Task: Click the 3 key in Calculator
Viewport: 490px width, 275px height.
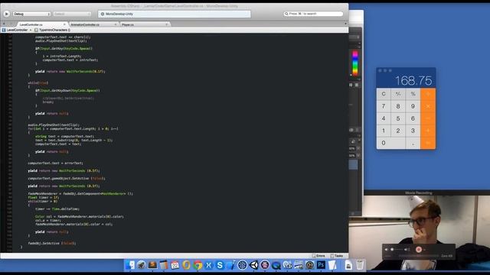Action: tap(413, 131)
